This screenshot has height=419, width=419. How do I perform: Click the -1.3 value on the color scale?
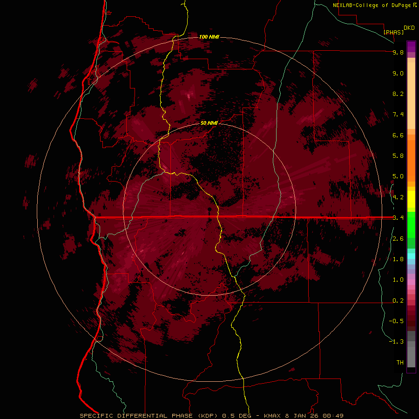[396, 342]
